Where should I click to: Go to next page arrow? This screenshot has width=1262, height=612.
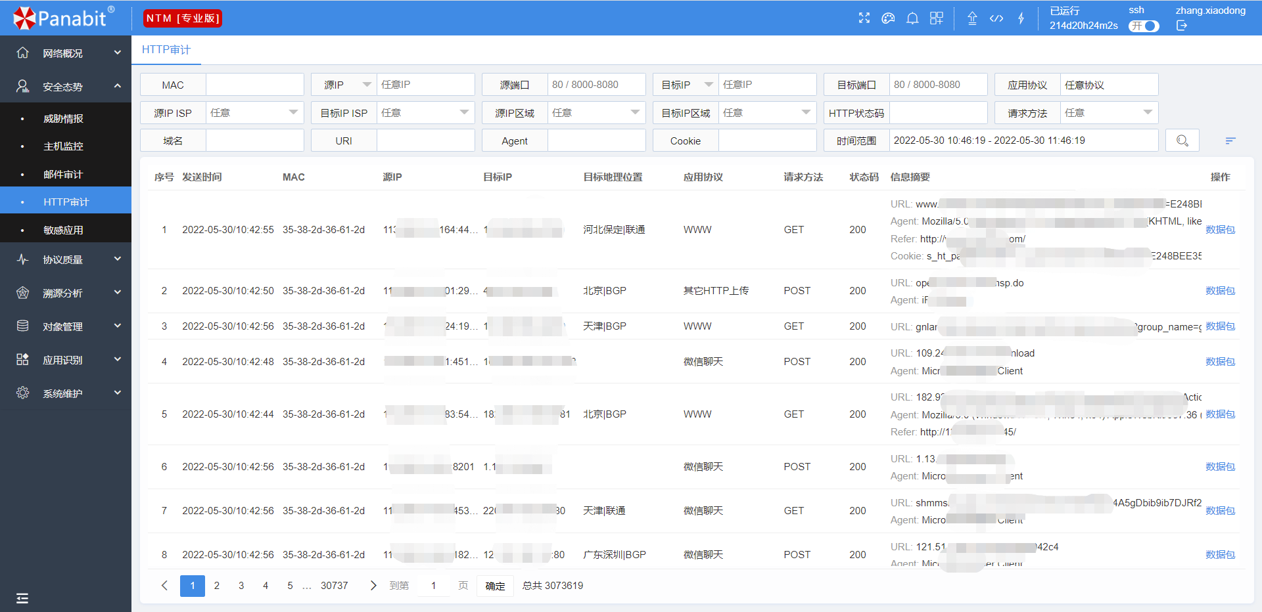pos(373,586)
